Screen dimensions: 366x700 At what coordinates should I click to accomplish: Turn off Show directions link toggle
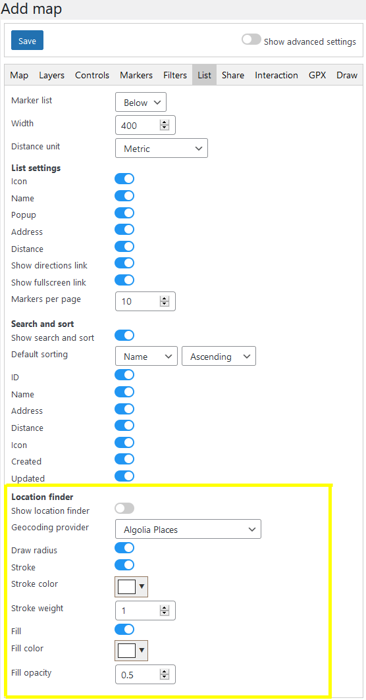[124, 263]
